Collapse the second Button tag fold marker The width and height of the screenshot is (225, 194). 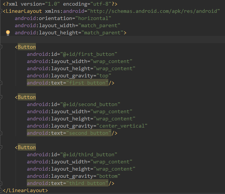[x=1, y=97]
